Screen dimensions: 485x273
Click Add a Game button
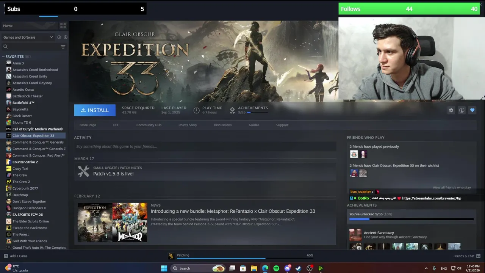click(16, 256)
